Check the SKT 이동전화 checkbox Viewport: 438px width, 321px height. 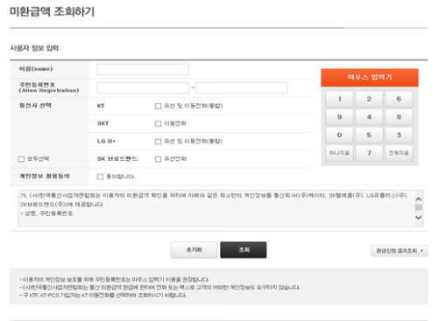point(158,123)
